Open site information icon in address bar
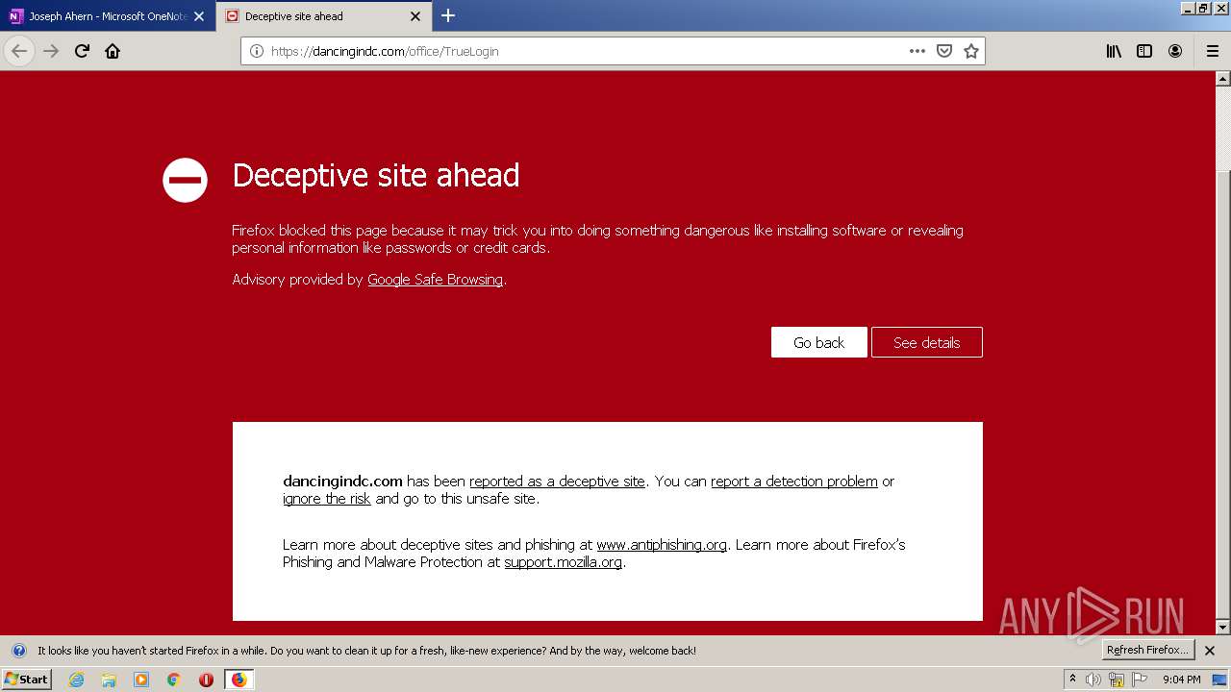The height and width of the screenshot is (692, 1231). (x=256, y=51)
